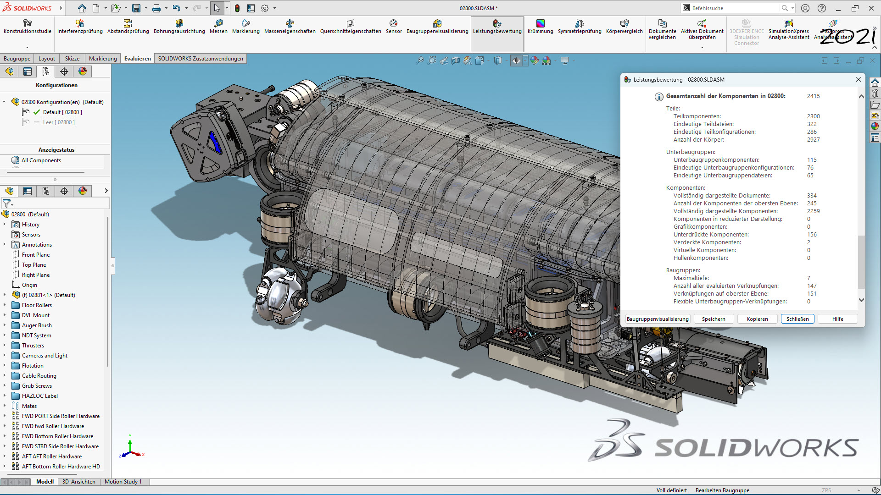Open Sensor tool

point(394,27)
